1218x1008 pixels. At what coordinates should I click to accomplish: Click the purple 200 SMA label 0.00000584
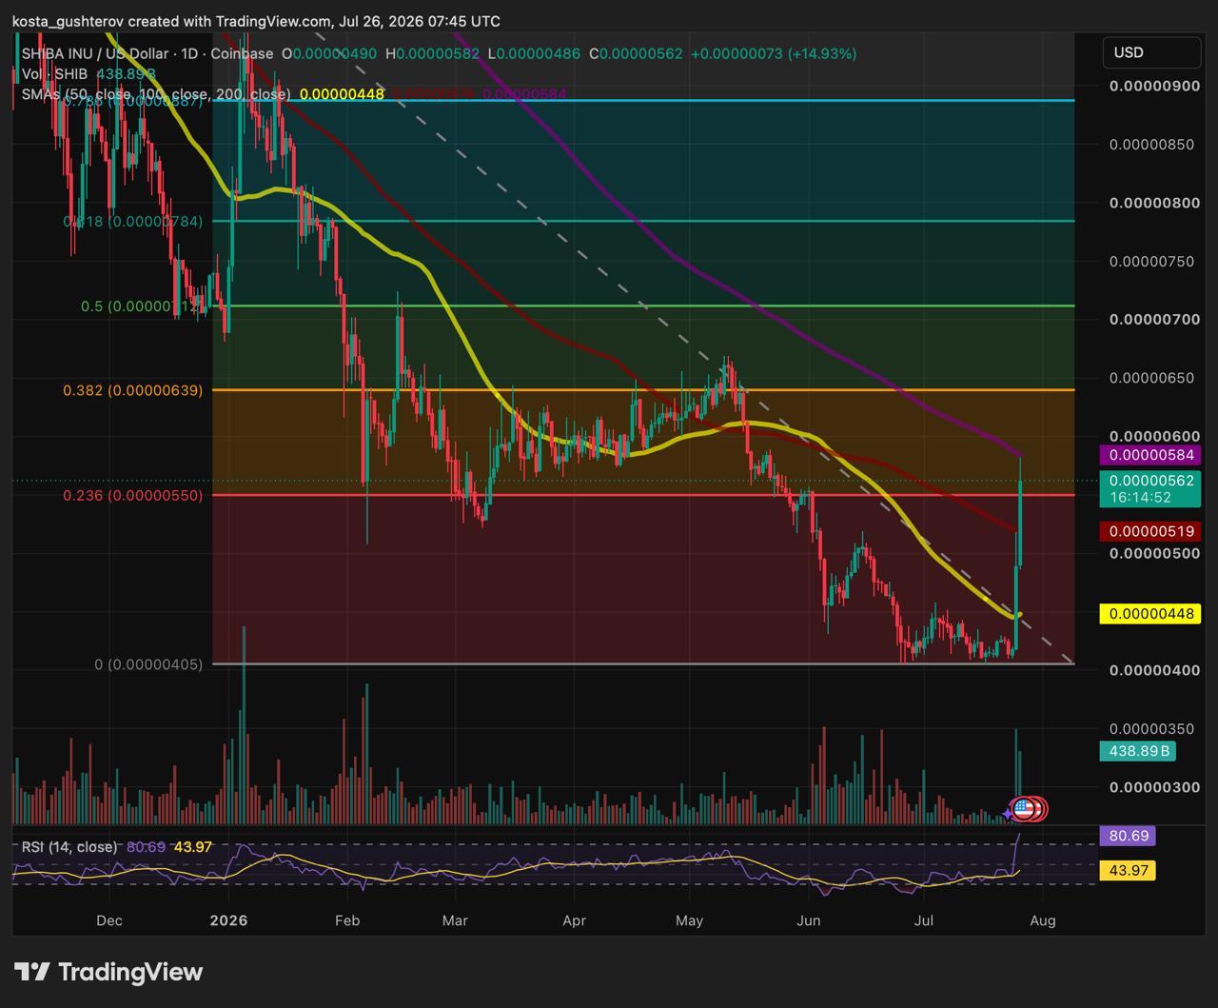click(x=1151, y=456)
